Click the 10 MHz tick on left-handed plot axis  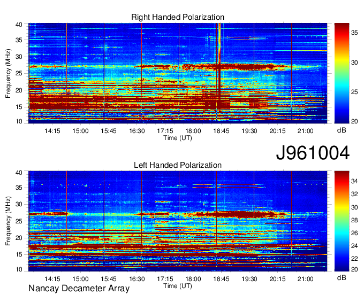19,269
